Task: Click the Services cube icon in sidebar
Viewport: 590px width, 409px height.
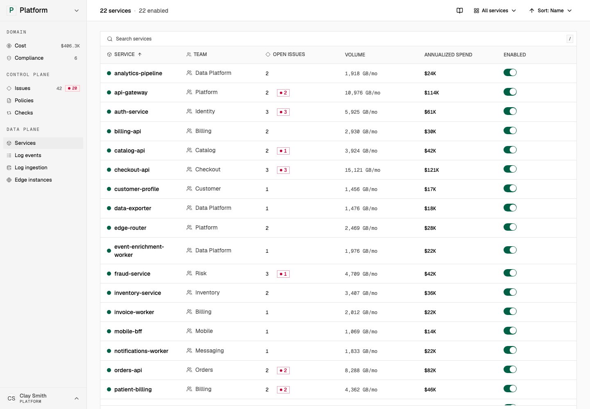Action: tap(9, 143)
